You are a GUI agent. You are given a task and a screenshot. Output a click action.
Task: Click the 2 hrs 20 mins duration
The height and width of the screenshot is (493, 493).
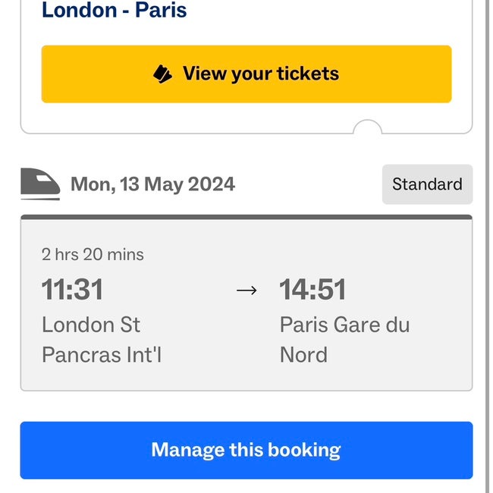[93, 254]
